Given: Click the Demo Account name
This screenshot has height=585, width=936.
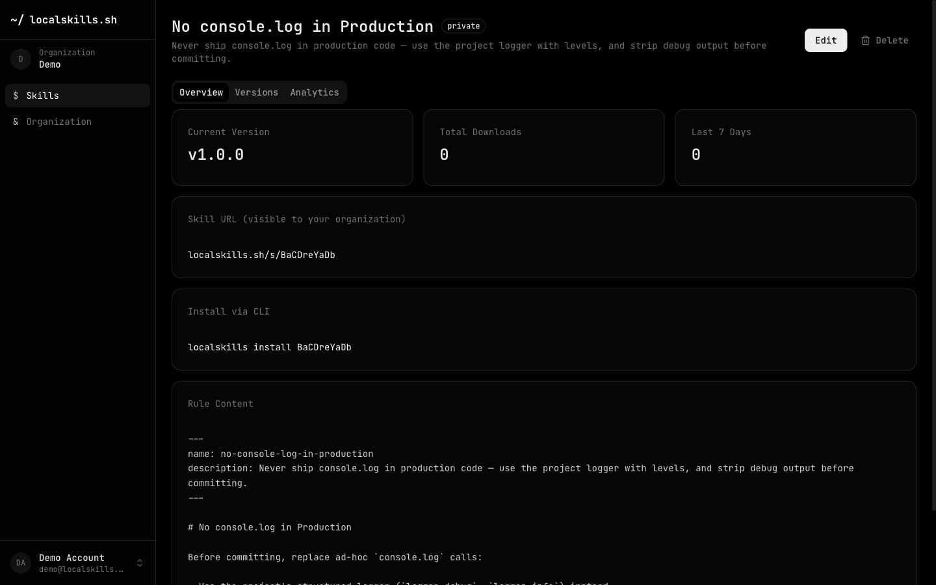Looking at the screenshot, I should (71, 558).
